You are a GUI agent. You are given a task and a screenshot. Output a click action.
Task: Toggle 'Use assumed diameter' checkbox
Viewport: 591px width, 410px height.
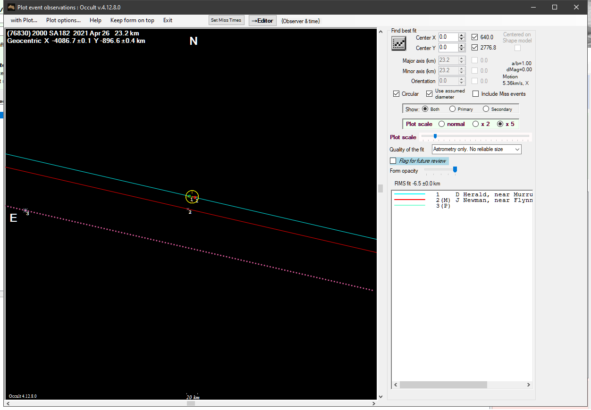429,94
